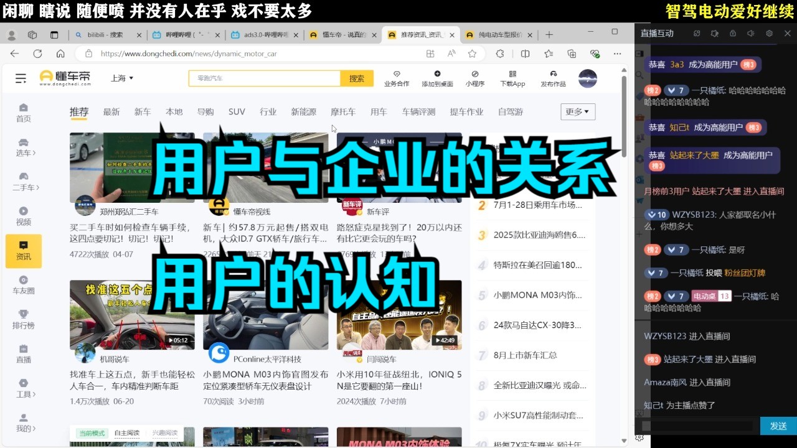Open 工具 in the left sidebar
The height and width of the screenshot is (448, 797).
click(24, 388)
